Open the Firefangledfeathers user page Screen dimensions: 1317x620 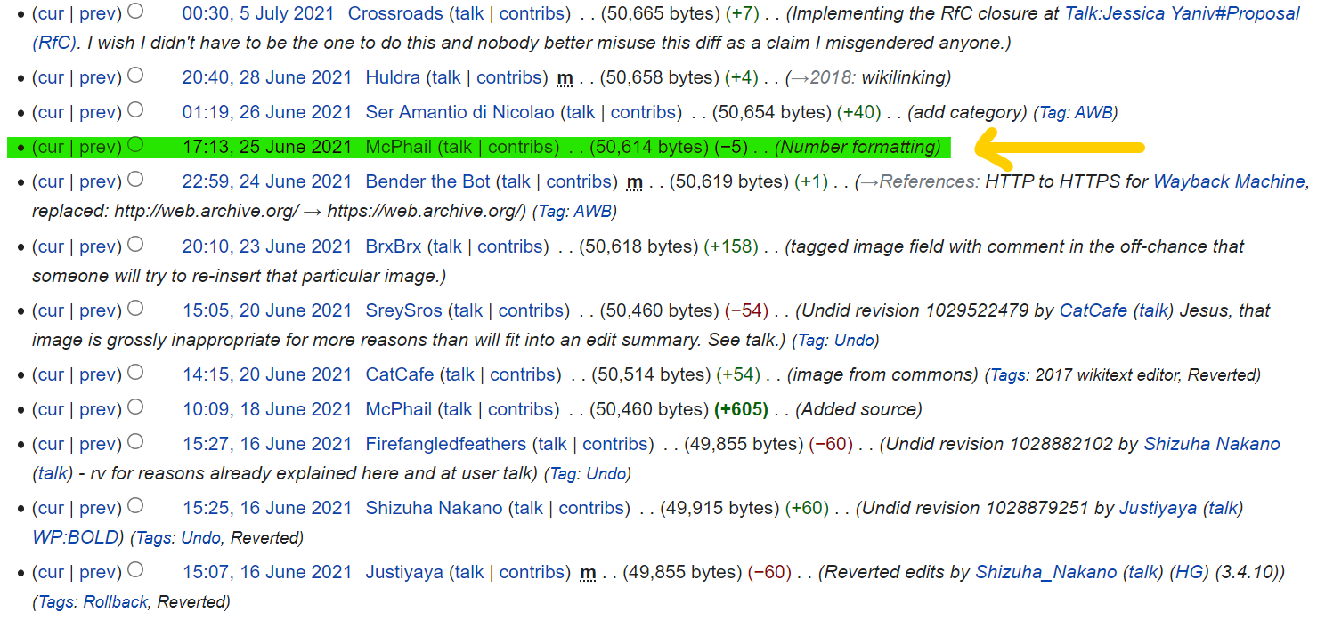pos(446,445)
